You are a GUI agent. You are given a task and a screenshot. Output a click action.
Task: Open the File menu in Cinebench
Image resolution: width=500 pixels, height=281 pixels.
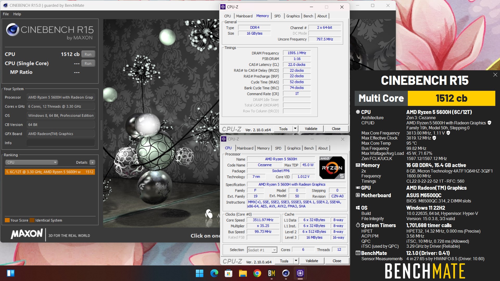point(6,14)
